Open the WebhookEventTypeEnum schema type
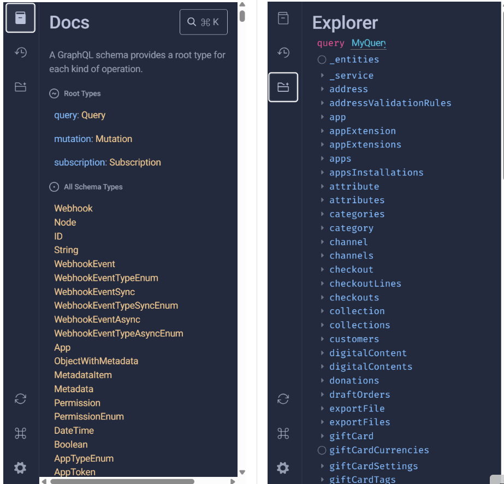The height and width of the screenshot is (484, 504). point(106,278)
